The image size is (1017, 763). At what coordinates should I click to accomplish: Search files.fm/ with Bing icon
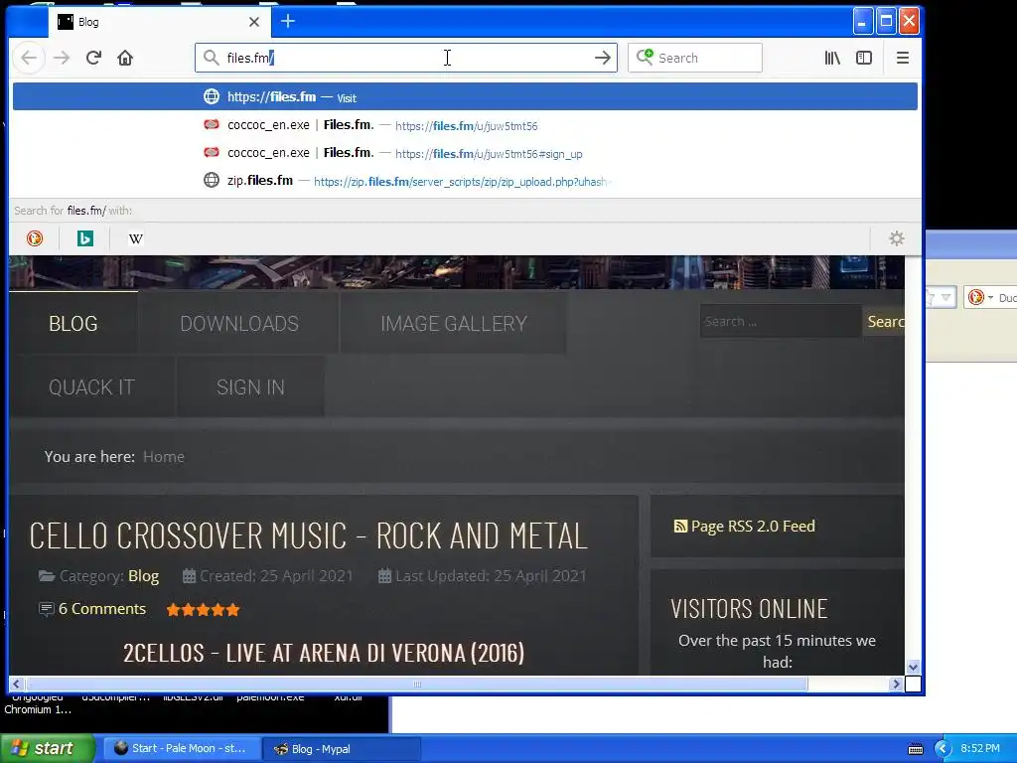point(85,238)
